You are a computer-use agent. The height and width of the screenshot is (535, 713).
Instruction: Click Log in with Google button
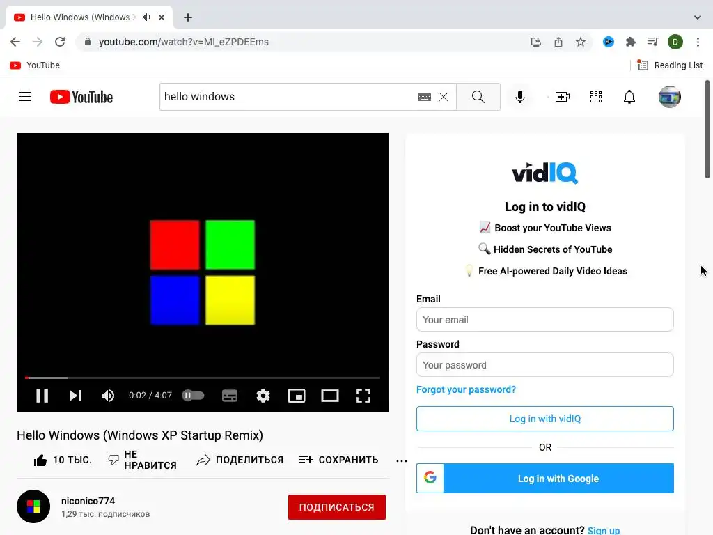pos(544,478)
